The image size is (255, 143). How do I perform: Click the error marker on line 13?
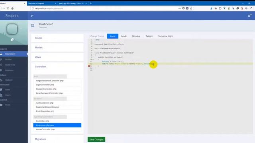point(89,66)
